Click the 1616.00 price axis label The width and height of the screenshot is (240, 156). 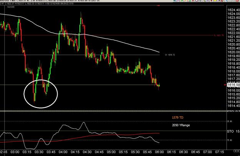click(234, 91)
